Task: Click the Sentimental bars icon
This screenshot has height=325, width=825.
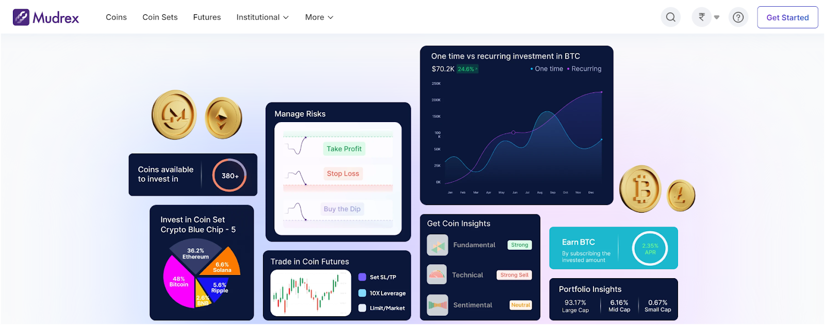Action: pos(437,305)
